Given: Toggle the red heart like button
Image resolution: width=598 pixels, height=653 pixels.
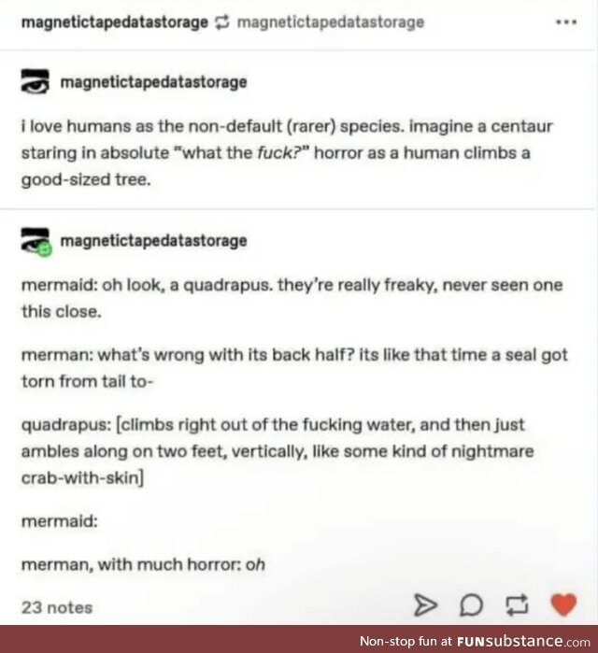Looking at the screenshot, I should tap(563, 604).
